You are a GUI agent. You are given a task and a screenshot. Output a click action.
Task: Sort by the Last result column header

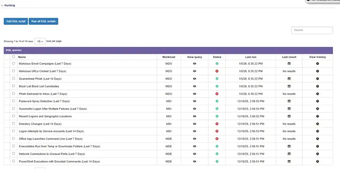coord(289,57)
